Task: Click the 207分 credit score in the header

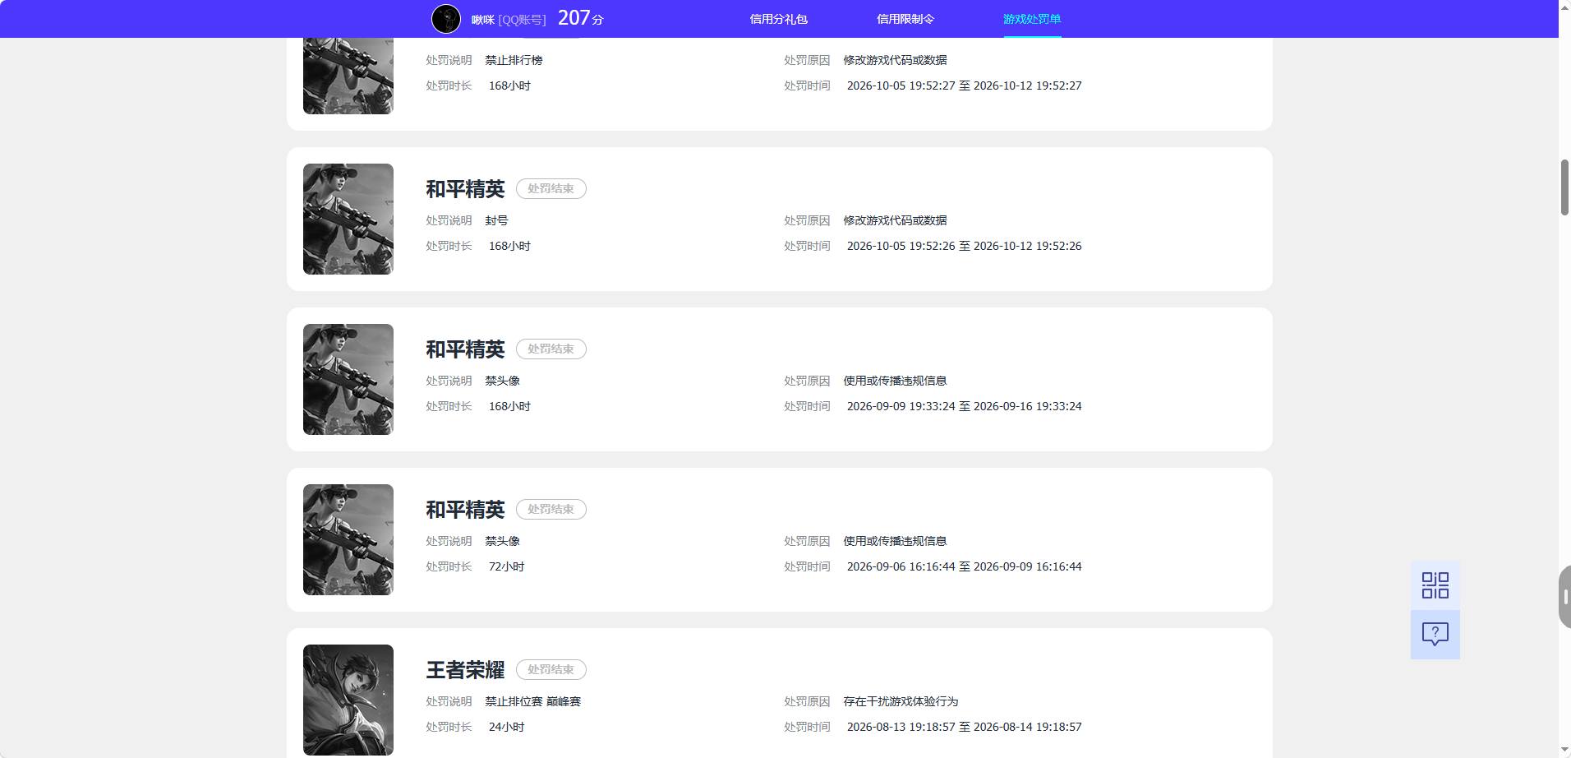Action: click(580, 18)
